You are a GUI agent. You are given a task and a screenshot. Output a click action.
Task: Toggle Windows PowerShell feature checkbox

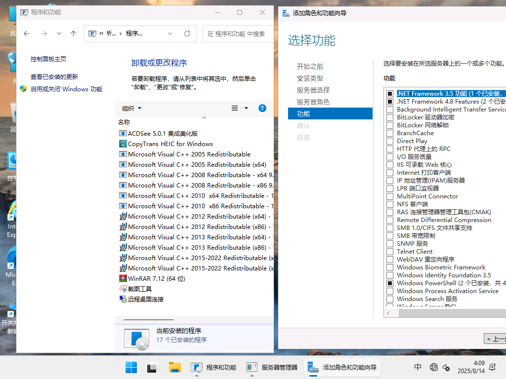(x=390, y=283)
